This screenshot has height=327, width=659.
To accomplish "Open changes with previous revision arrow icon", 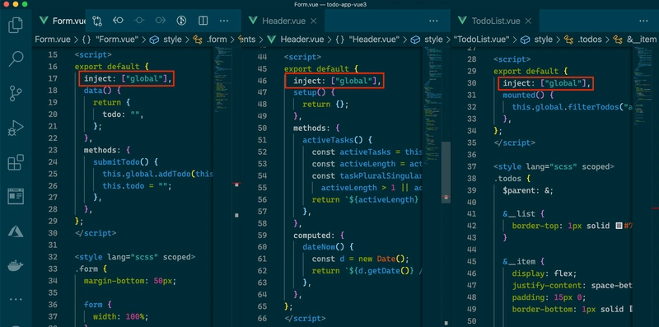I will point(118,21).
